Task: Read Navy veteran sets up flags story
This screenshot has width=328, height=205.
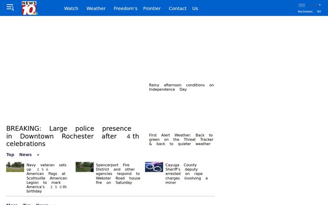Action: pos(47,178)
